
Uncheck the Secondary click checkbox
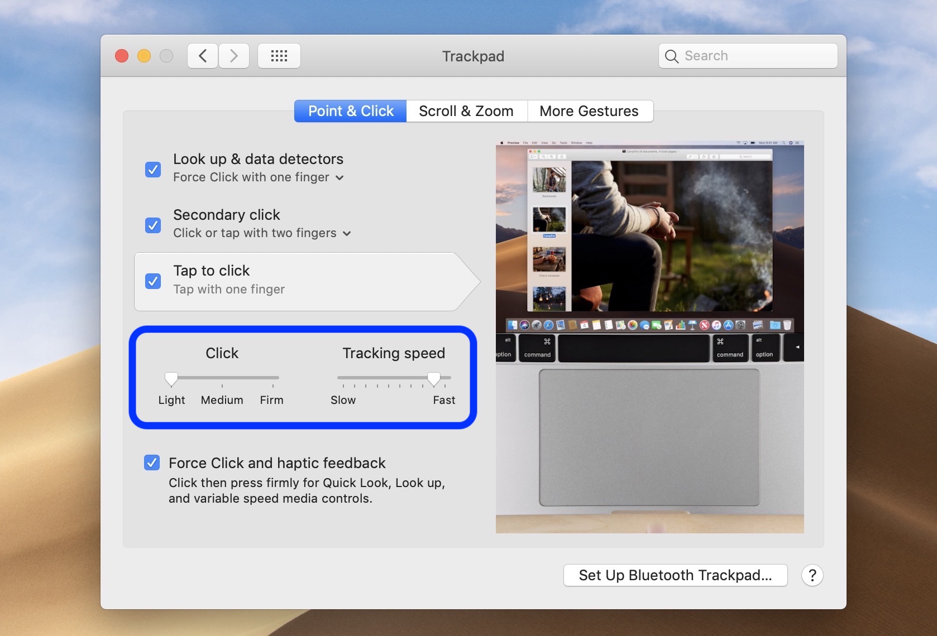point(153,225)
